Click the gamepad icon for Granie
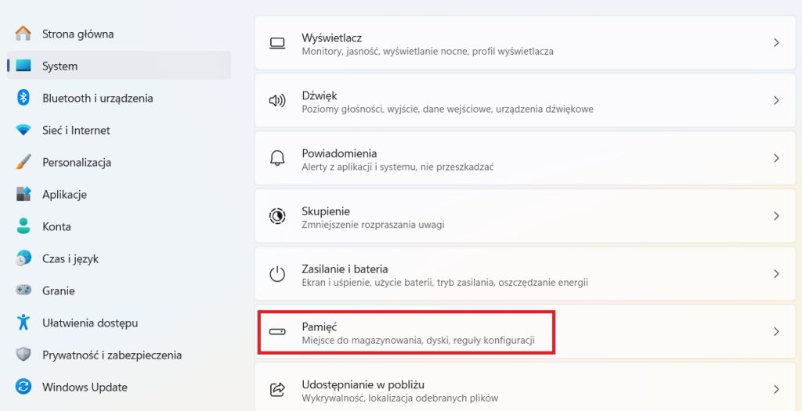This screenshot has width=802, height=411. (23, 290)
